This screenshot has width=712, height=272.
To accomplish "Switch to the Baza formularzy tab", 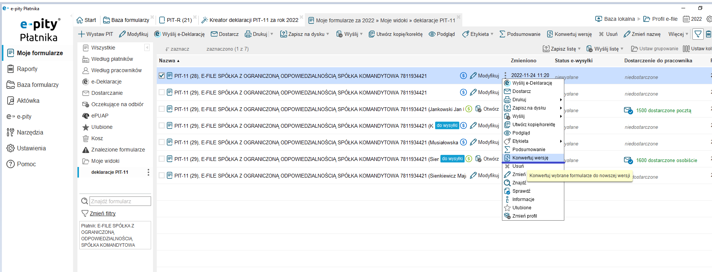I will click(126, 20).
